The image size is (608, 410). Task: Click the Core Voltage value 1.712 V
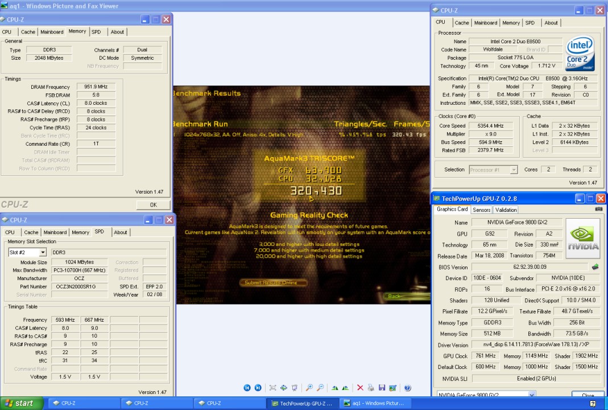pos(546,65)
